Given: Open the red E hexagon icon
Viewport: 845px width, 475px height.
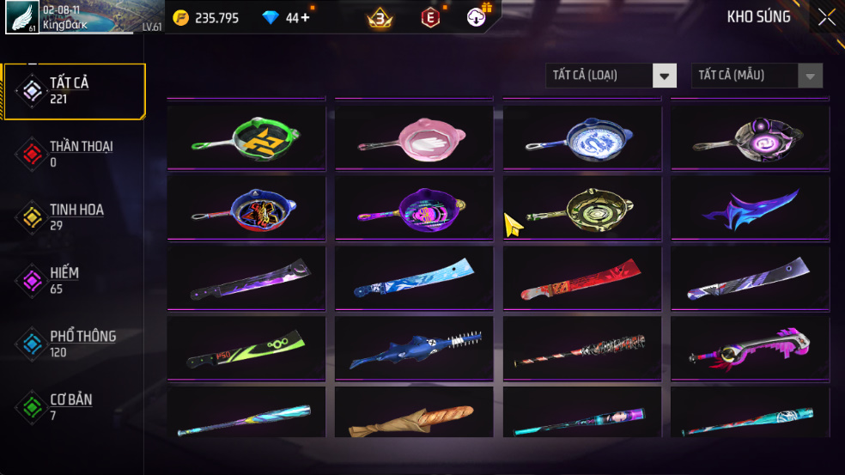Looking at the screenshot, I should (x=430, y=18).
